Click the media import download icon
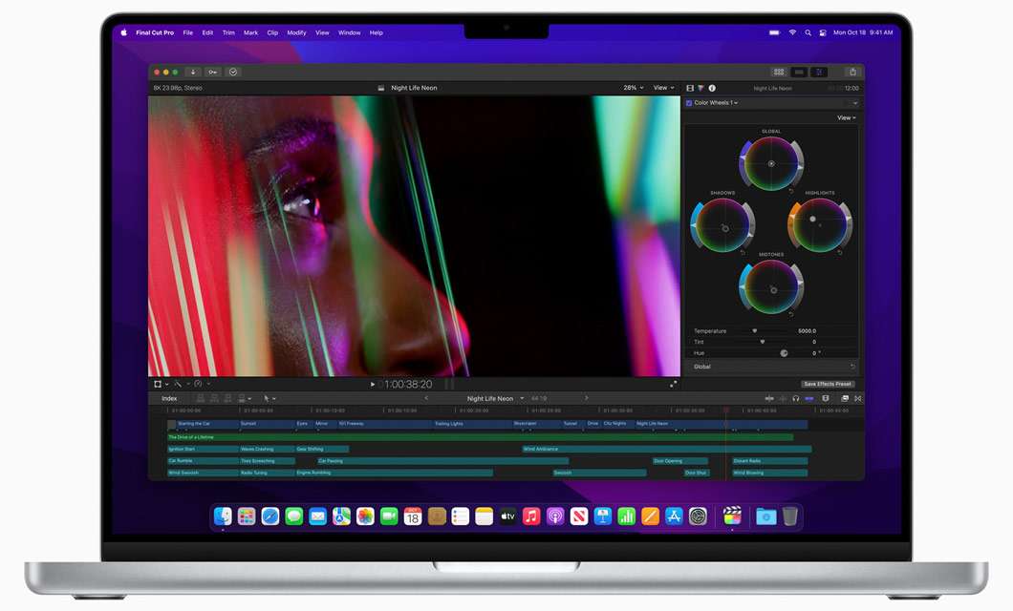1013x611 pixels. click(x=195, y=72)
